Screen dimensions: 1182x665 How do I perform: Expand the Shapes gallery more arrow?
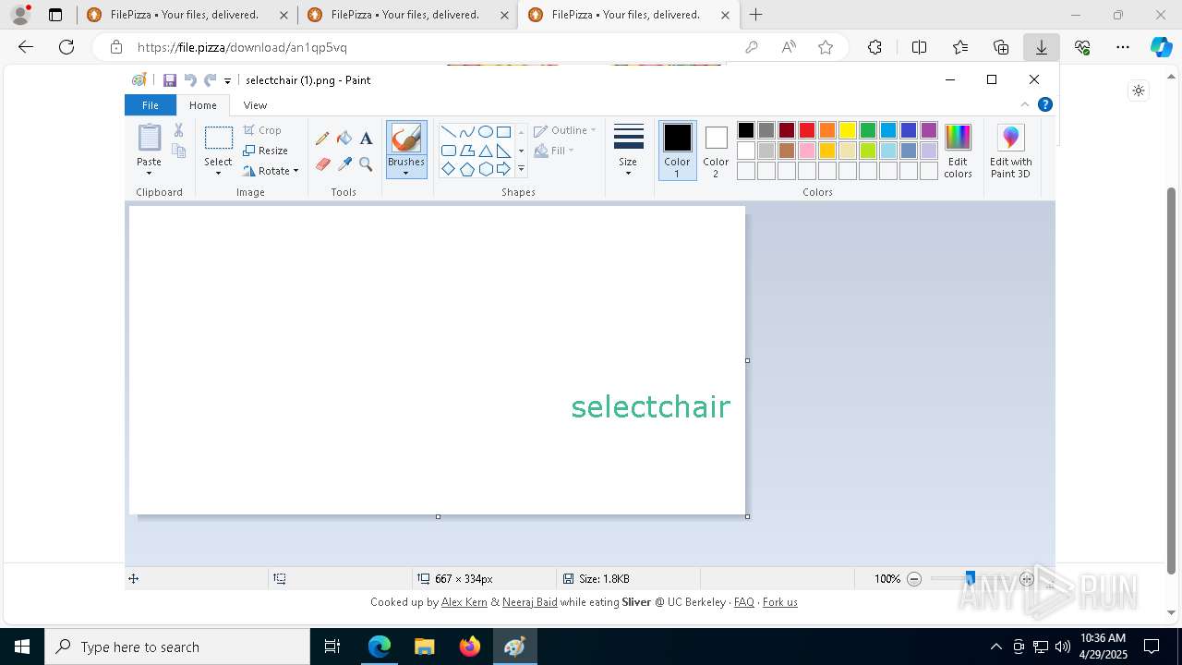(x=521, y=169)
